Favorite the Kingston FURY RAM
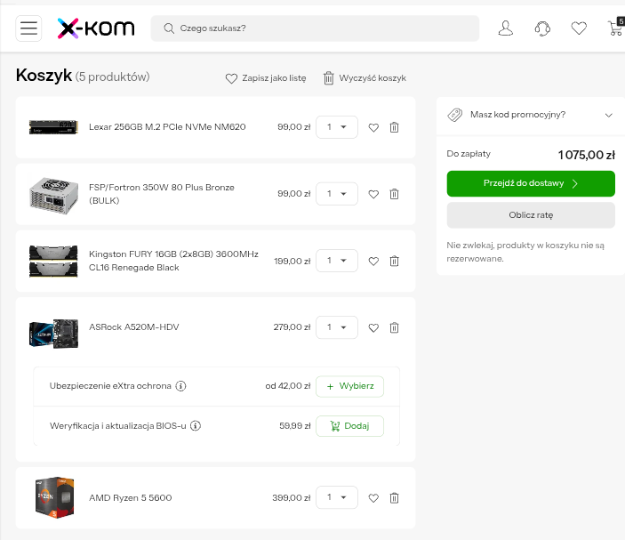The image size is (625, 540). pos(373,261)
